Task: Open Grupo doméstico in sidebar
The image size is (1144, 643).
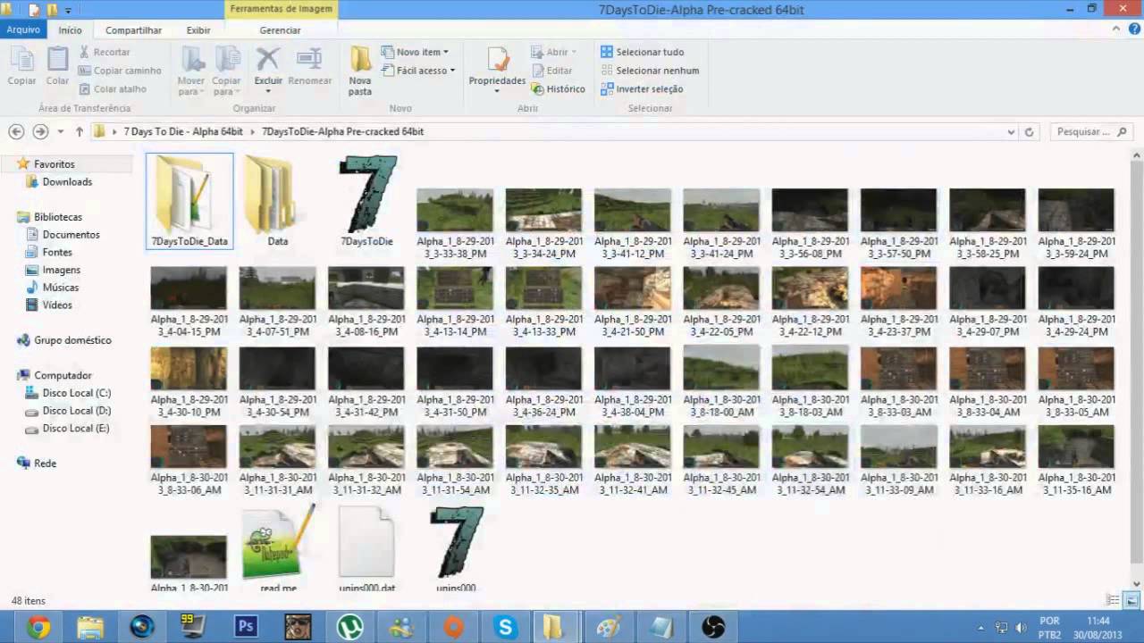Action: [x=72, y=340]
